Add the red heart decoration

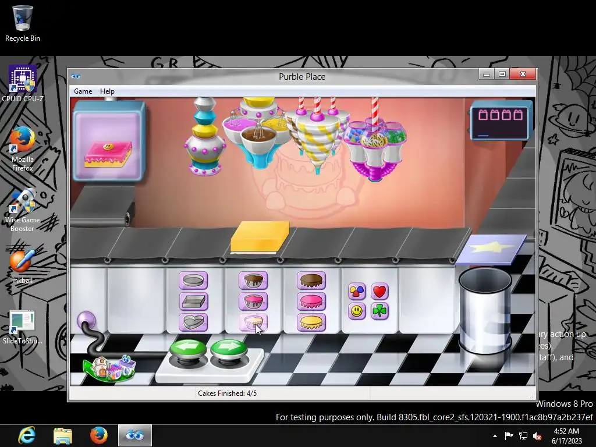(x=379, y=292)
